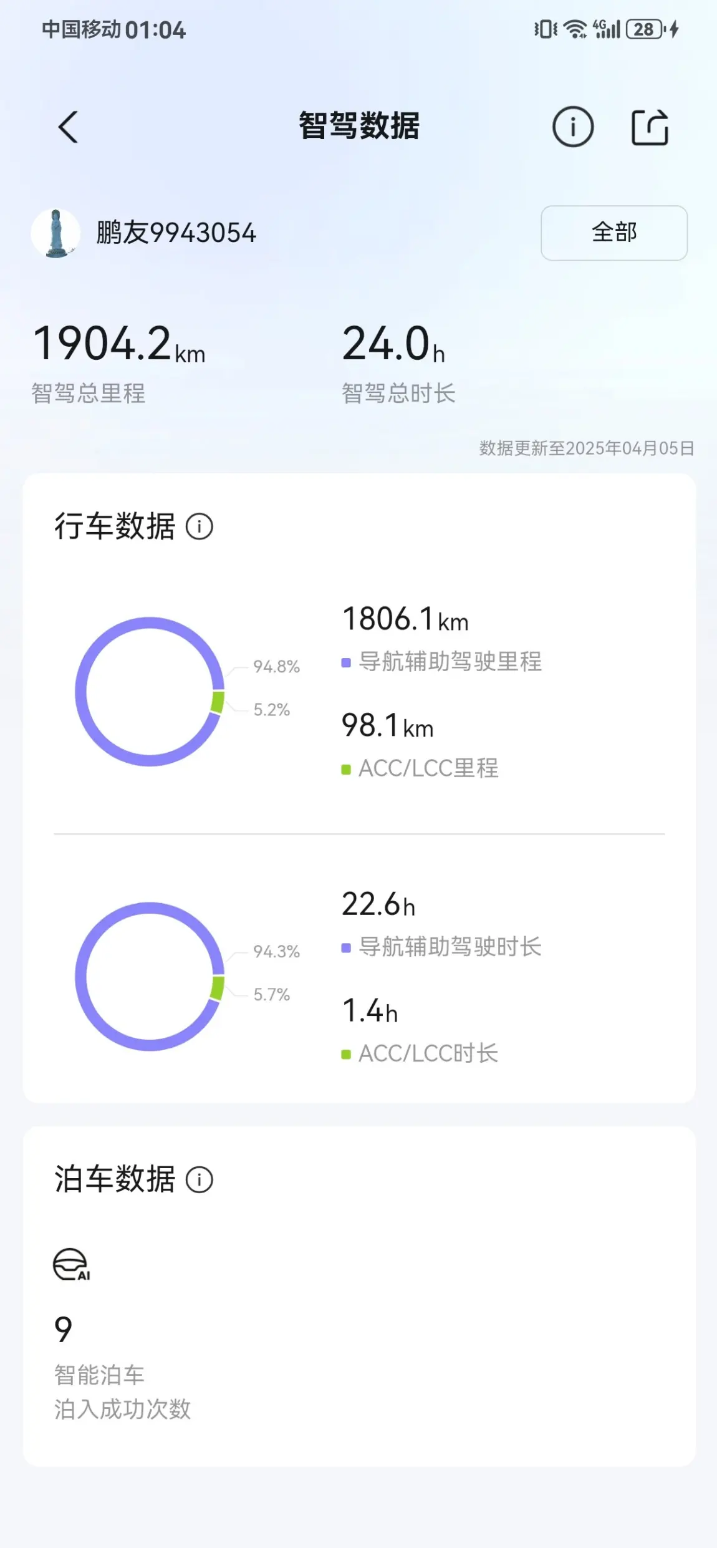
Task: Tap the back arrow icon
Action: pyautogui.click(x=68, y=127)
